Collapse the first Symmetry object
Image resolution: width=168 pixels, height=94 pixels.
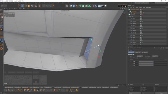[x=129, y=11]
